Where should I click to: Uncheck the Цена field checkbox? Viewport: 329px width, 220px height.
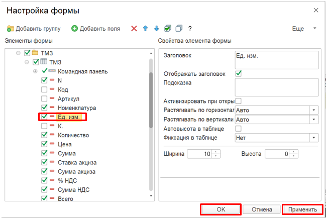coord(44,144)
